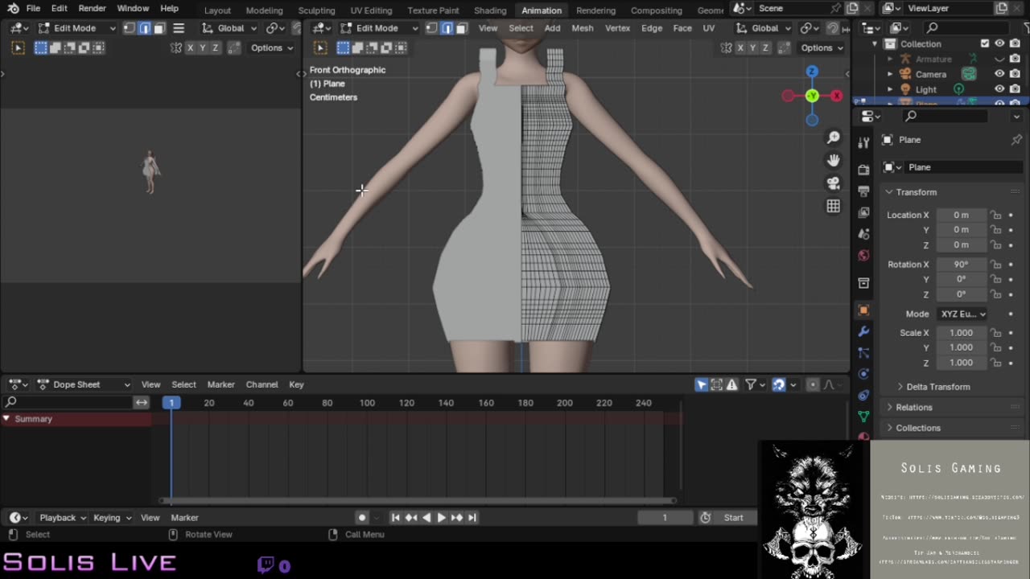The height and width of the screenshot is (579, 1030).
Task: Zoom the viewport with the magnifier icon
Action: tap(834, 138)
